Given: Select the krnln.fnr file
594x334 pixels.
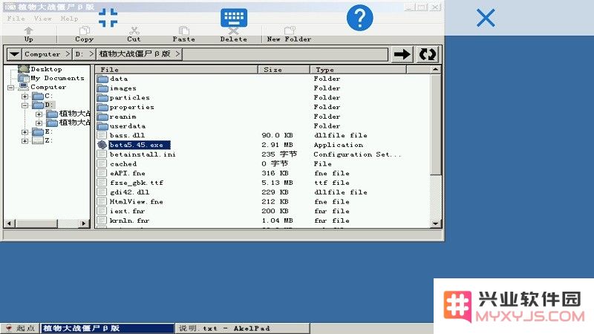Looking at the screenshot, I should pyautogui.click(x=129, y=220).
